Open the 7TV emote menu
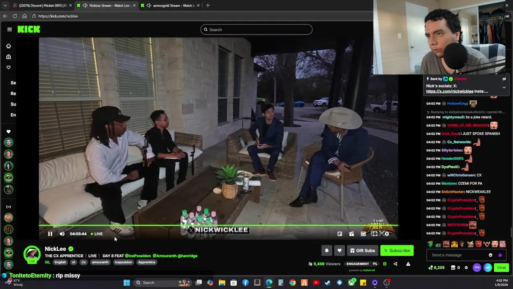The height and width of the screenshot is (289, 513). point(477,268)
